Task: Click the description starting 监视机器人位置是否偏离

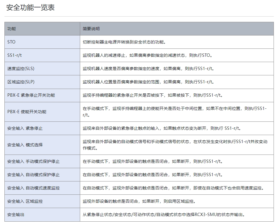Action: tap(177, 82)
